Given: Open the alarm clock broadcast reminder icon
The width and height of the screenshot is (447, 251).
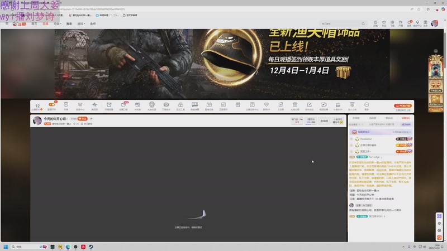Looking at the screenshot, I should pyautogui.click(x=109, y=105).
